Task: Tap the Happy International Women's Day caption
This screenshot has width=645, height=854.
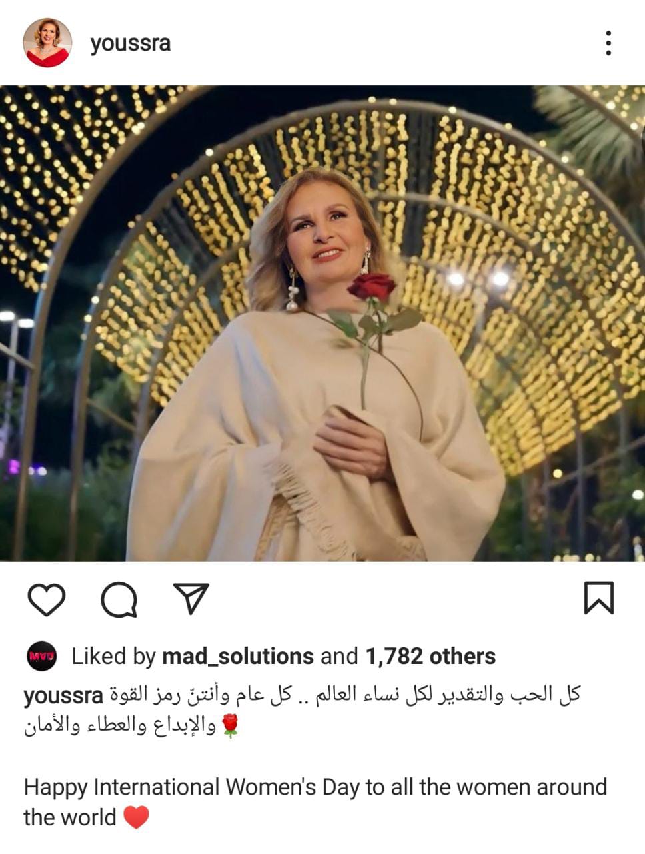Action: (315, 802)
